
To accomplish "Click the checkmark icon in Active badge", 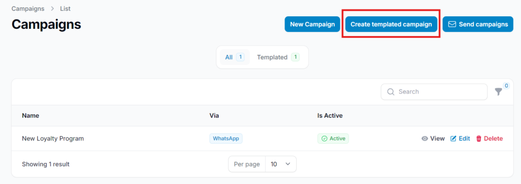I will click(x=325, y=139).
